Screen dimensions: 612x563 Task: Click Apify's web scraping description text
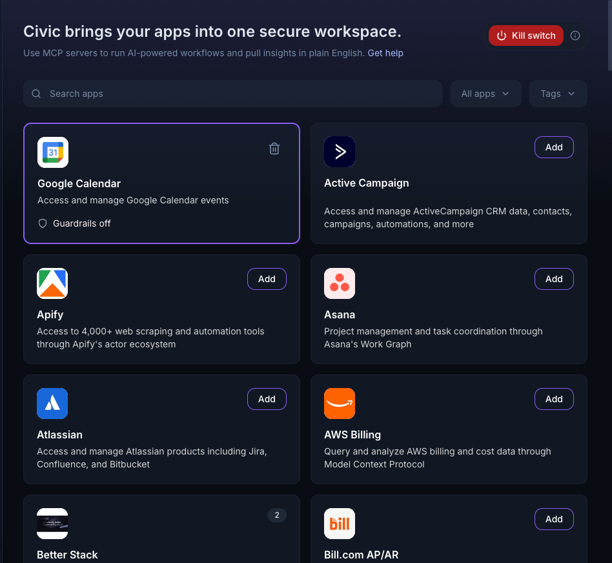point(150,338)
